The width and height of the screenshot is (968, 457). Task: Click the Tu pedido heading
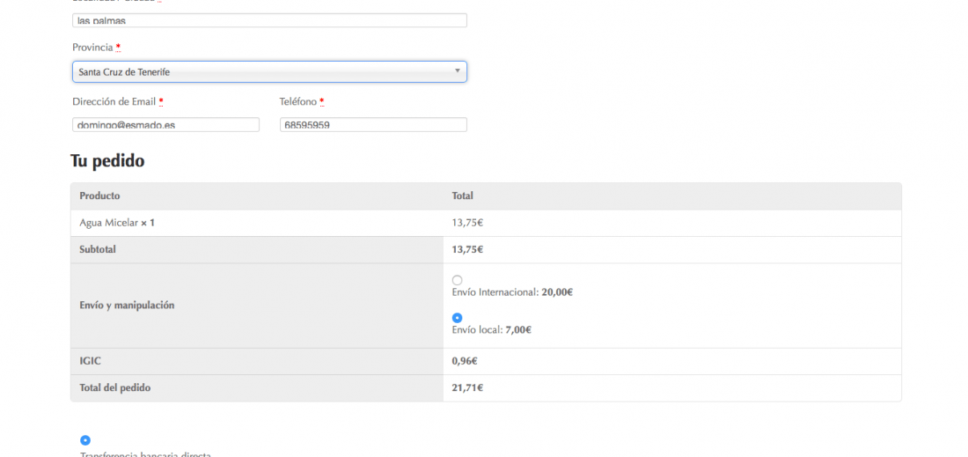(x=107, y=161)
